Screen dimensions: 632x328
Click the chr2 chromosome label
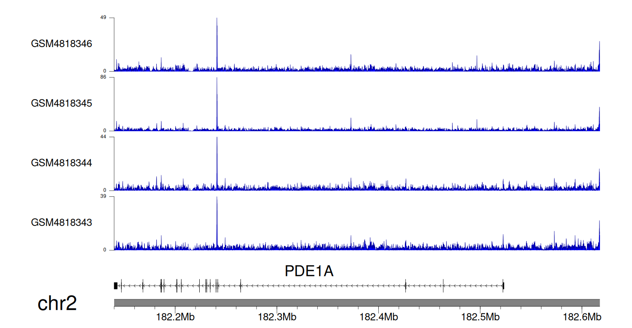(57, 303)
